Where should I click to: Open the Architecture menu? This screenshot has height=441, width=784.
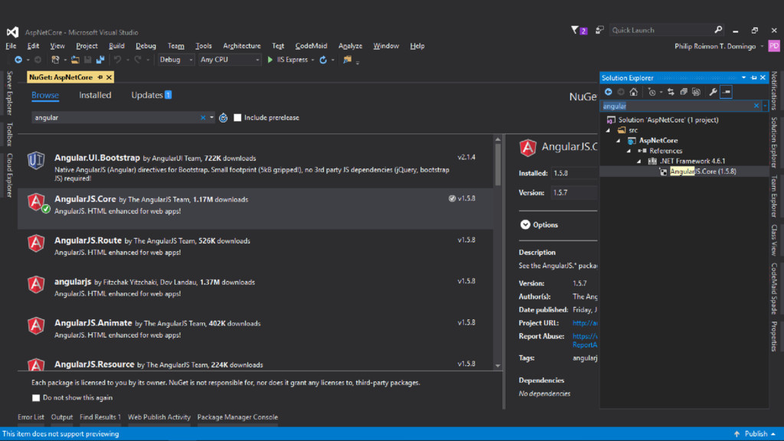242,46
